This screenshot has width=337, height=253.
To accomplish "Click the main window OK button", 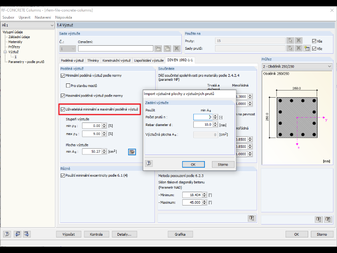I will click(x=297, y=234).
